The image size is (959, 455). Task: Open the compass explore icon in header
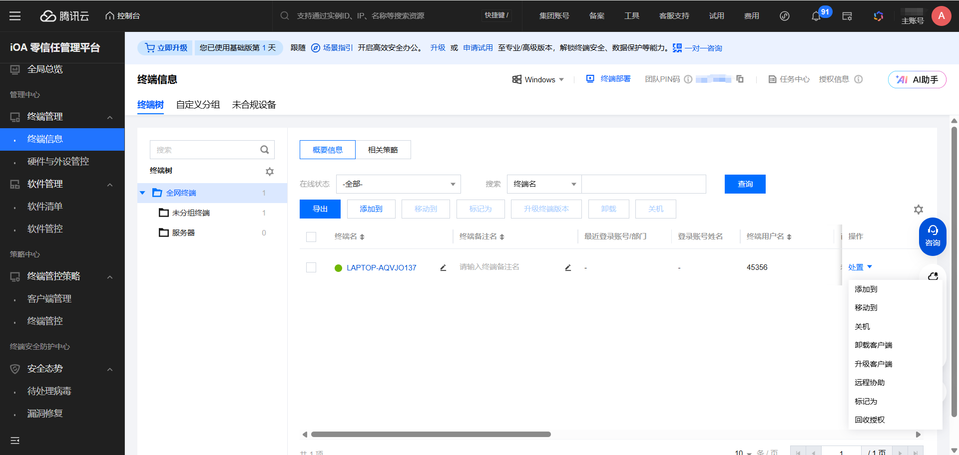point(785,16)
